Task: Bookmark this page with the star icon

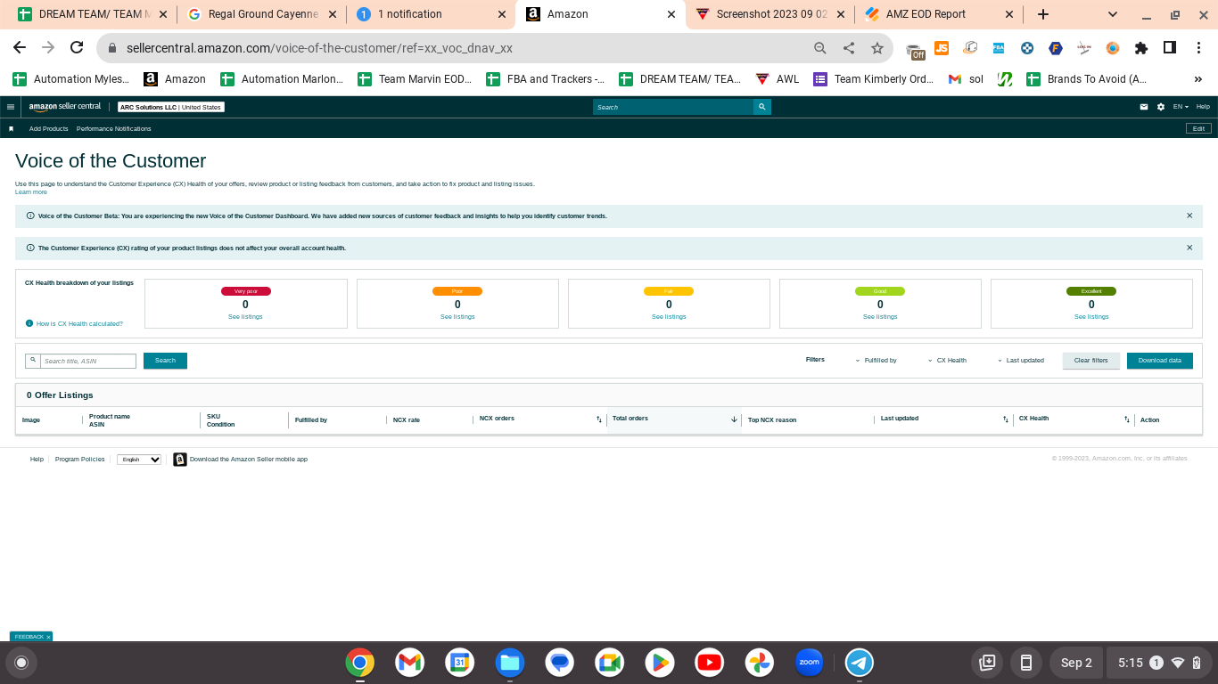Action: pos(877,48)
